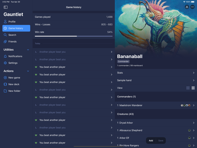Viewport: 197px width, 148px height.
Task: Click the New game plus icon
Action: 5,78
